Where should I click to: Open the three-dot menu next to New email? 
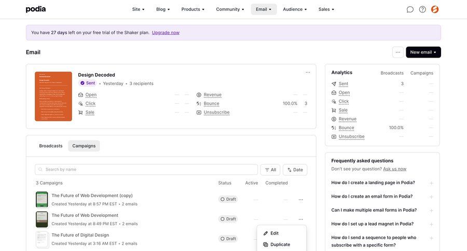point(398,52)
